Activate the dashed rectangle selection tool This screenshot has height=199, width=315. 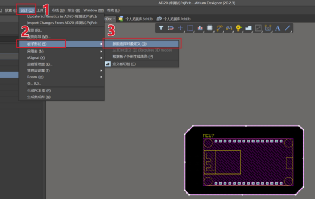[x=190, y=28]
